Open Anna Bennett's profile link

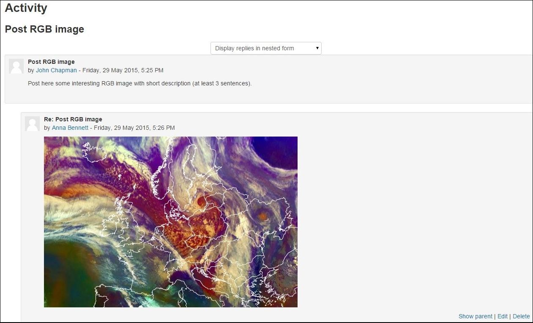pos(70,128)
